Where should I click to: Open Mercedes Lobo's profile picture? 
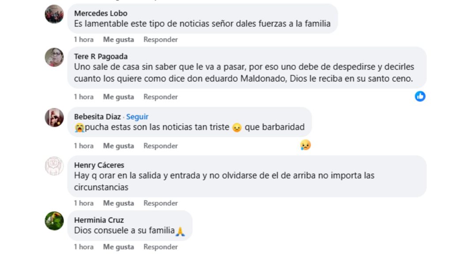coord(54,14)
